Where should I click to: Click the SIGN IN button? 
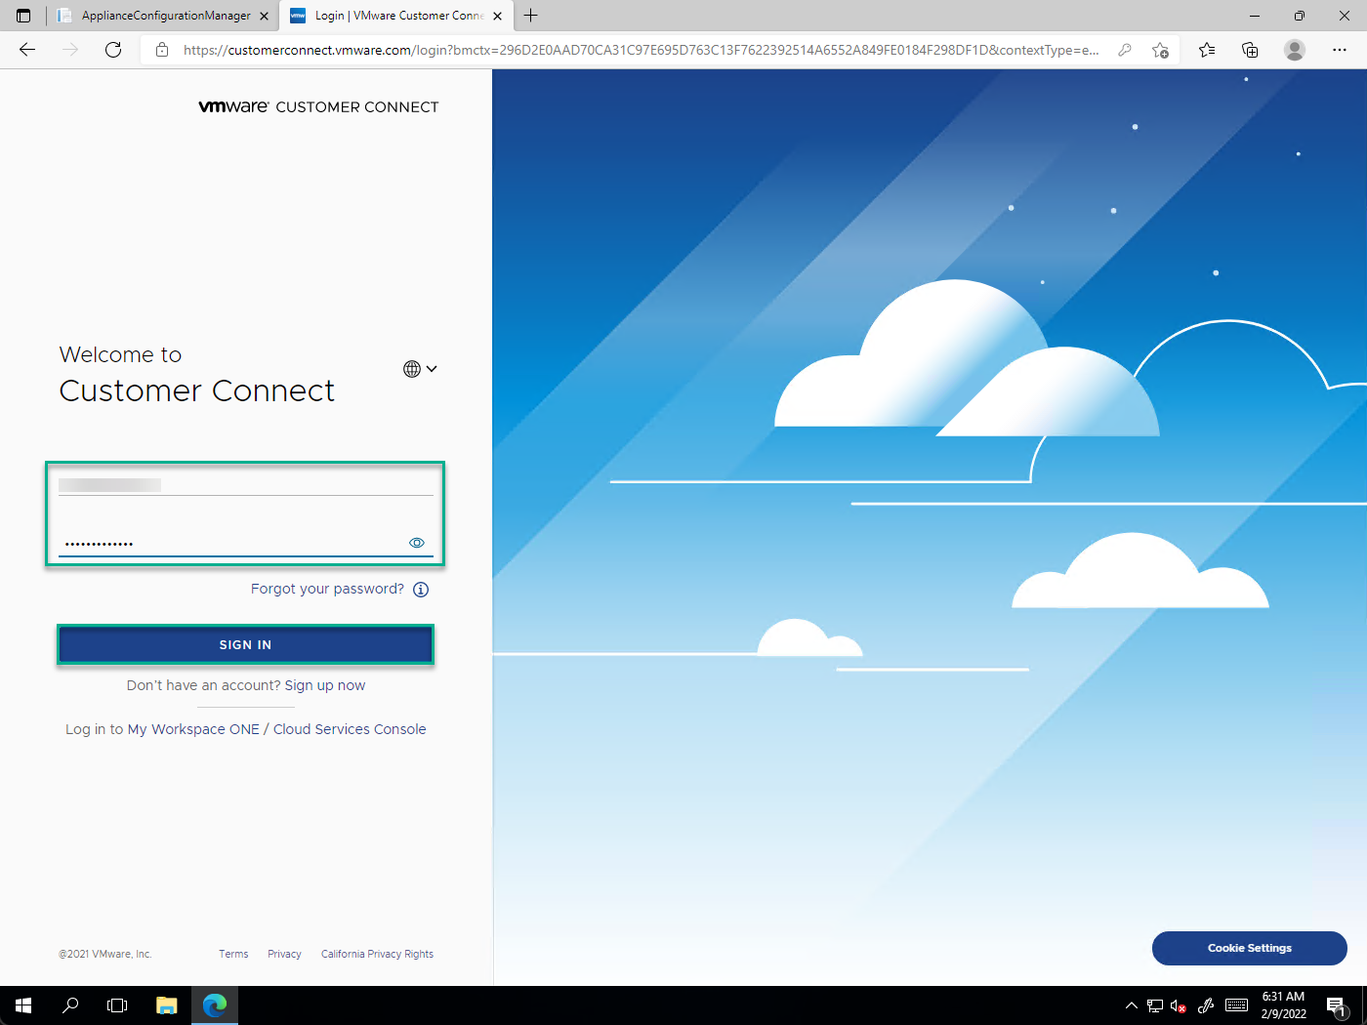click(245, 645)
